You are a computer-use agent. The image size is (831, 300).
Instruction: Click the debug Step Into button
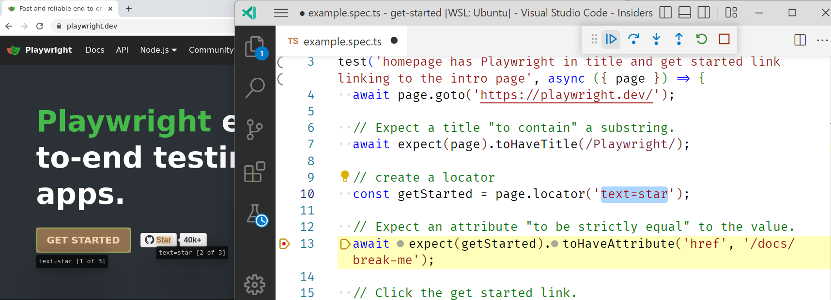pos(656,39)
